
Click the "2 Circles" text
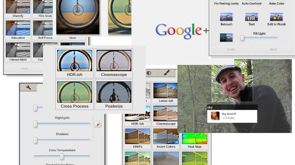coord(228,118)
